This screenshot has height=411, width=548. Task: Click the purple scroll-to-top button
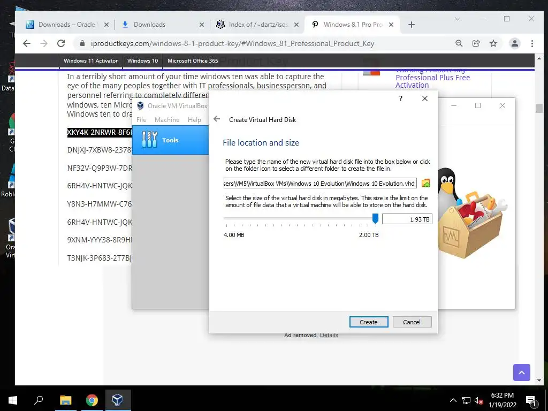521,372
